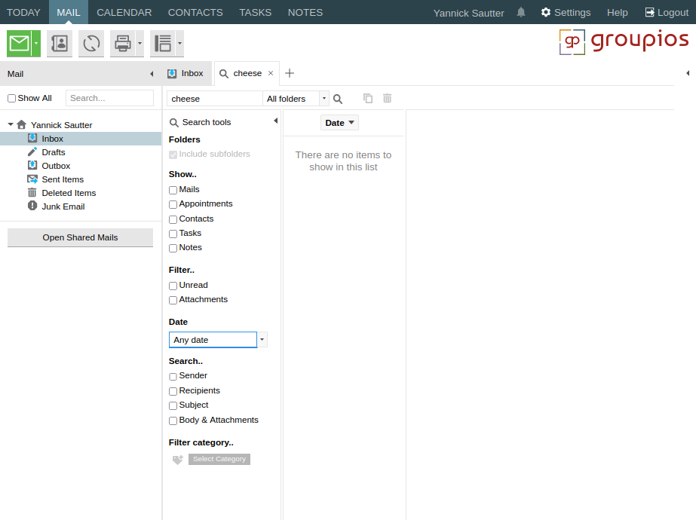696x520 pixels.
Task: Select the trash icon above the message list
Action: [387, 98]
